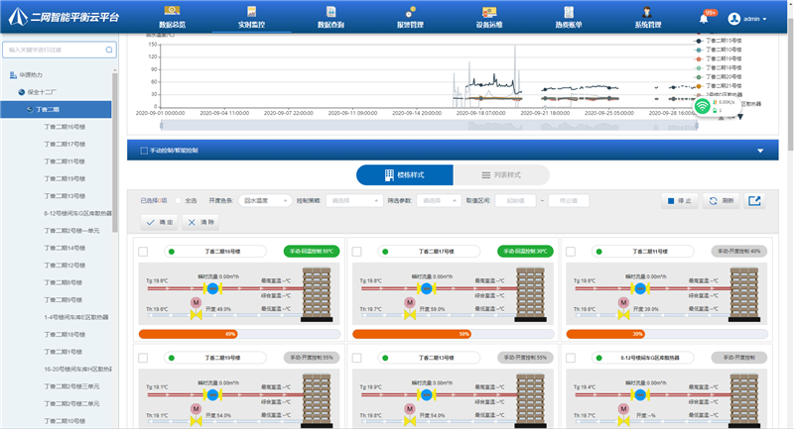Click the green 手动-回温控制:55℃ badge
This screenshot has height=429, width=794.
point(312,251)
